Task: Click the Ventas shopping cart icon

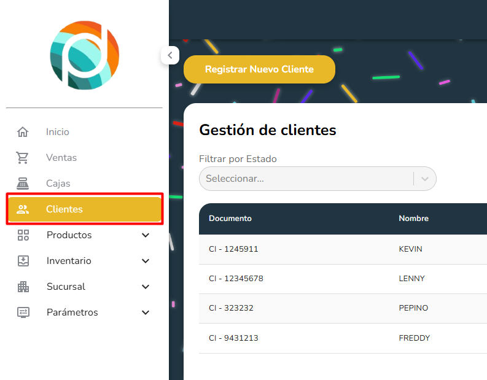Action: 23,158
